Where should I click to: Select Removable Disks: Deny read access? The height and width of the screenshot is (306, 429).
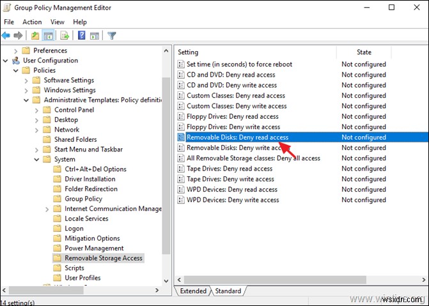click(x=302, y=137)
